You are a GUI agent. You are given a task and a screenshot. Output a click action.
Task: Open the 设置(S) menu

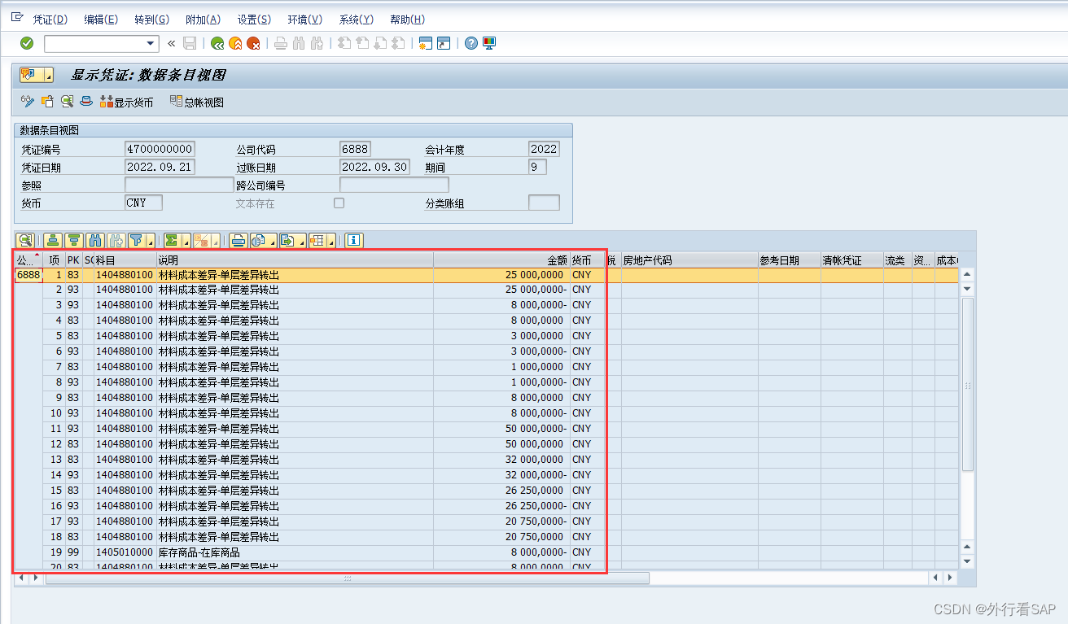coord(253,19)
